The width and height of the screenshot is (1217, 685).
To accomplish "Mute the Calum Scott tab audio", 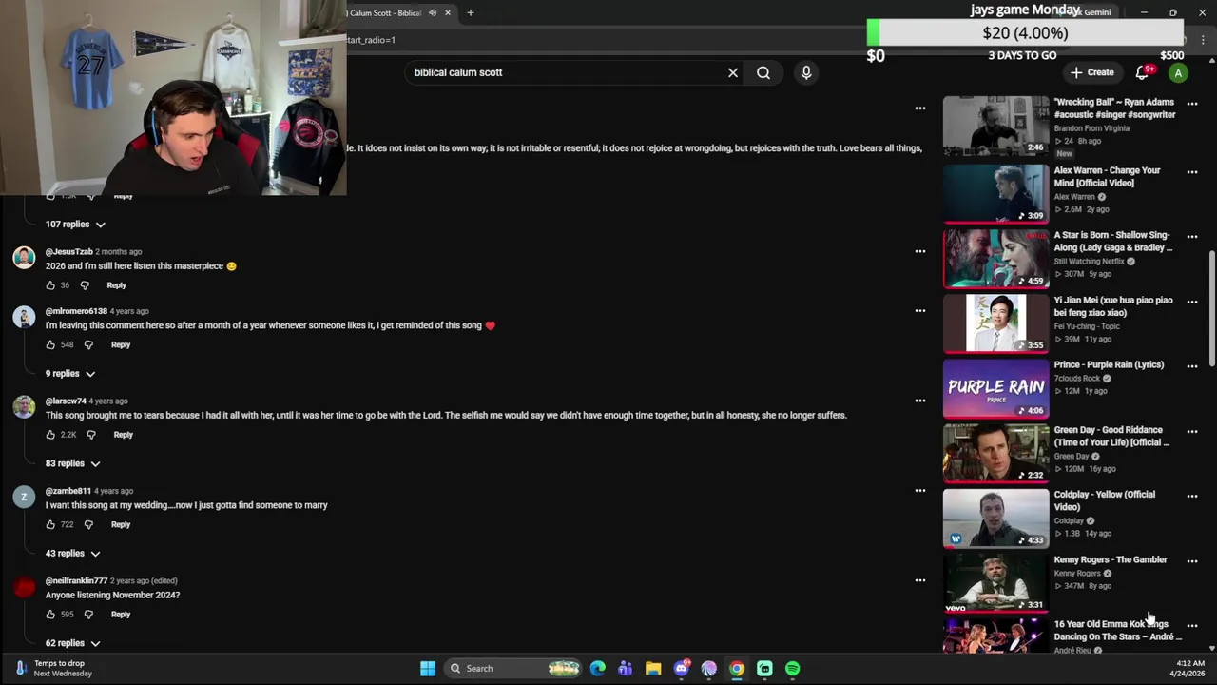I will pos(433,12).
